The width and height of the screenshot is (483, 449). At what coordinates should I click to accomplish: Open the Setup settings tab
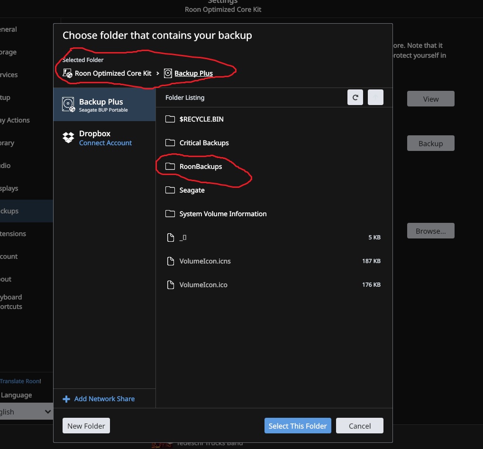(x=5, y=97)
